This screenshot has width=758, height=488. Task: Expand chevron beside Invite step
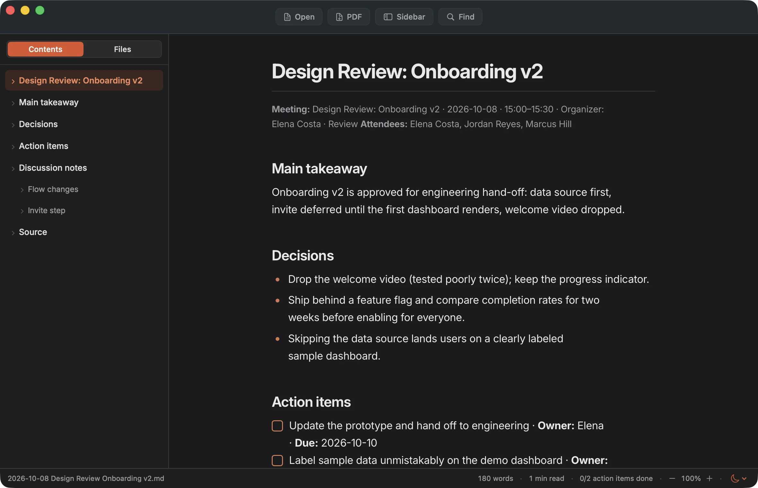click(x=22, y=211)
